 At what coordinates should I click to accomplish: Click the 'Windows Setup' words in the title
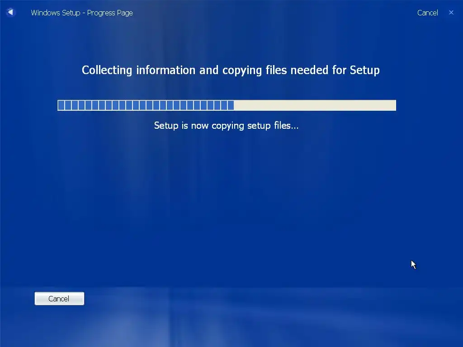click(x=56, y=13)
